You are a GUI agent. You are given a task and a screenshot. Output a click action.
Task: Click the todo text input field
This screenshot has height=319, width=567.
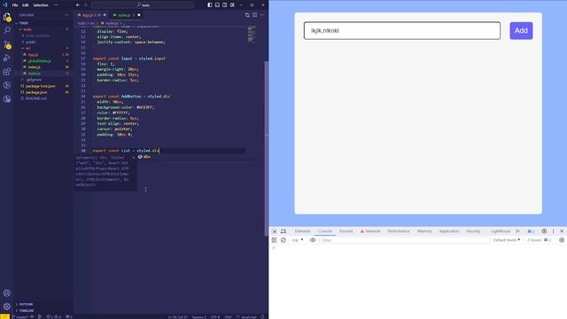(x=402, y=31)
